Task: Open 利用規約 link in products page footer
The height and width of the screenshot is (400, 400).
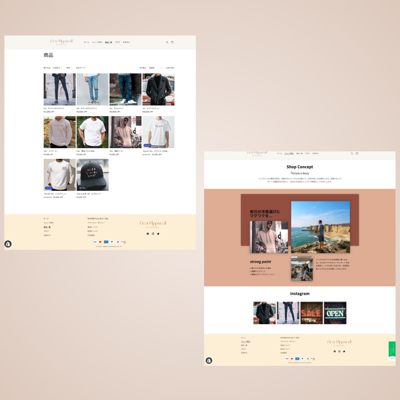Action: coord(91,235)
